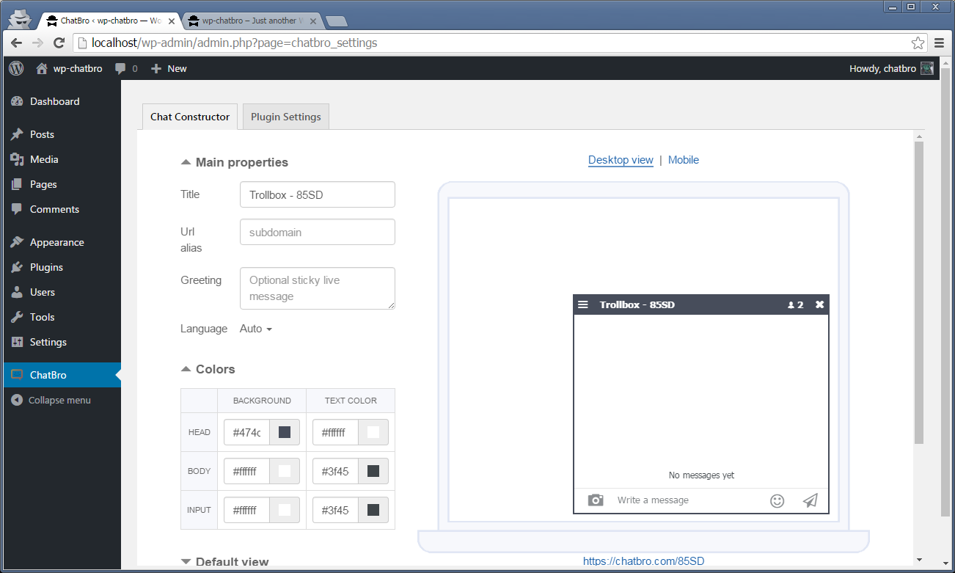This screenshot has width=955, height=573.
Task: Click the ChatBro chat icon in sidebar
Action: coord(17,375)
